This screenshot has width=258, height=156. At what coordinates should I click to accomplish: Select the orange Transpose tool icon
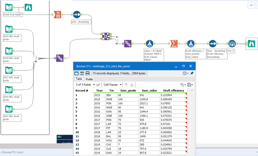tap(58, 15)
